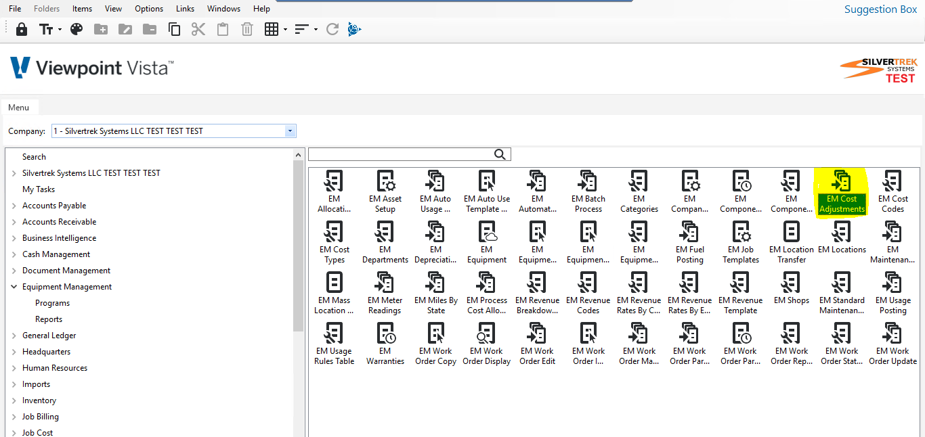Image resolution: width=925 pixels, height=437 pixels.
Task: Open the font size dropdown arrow
Action: click(60, 29)
